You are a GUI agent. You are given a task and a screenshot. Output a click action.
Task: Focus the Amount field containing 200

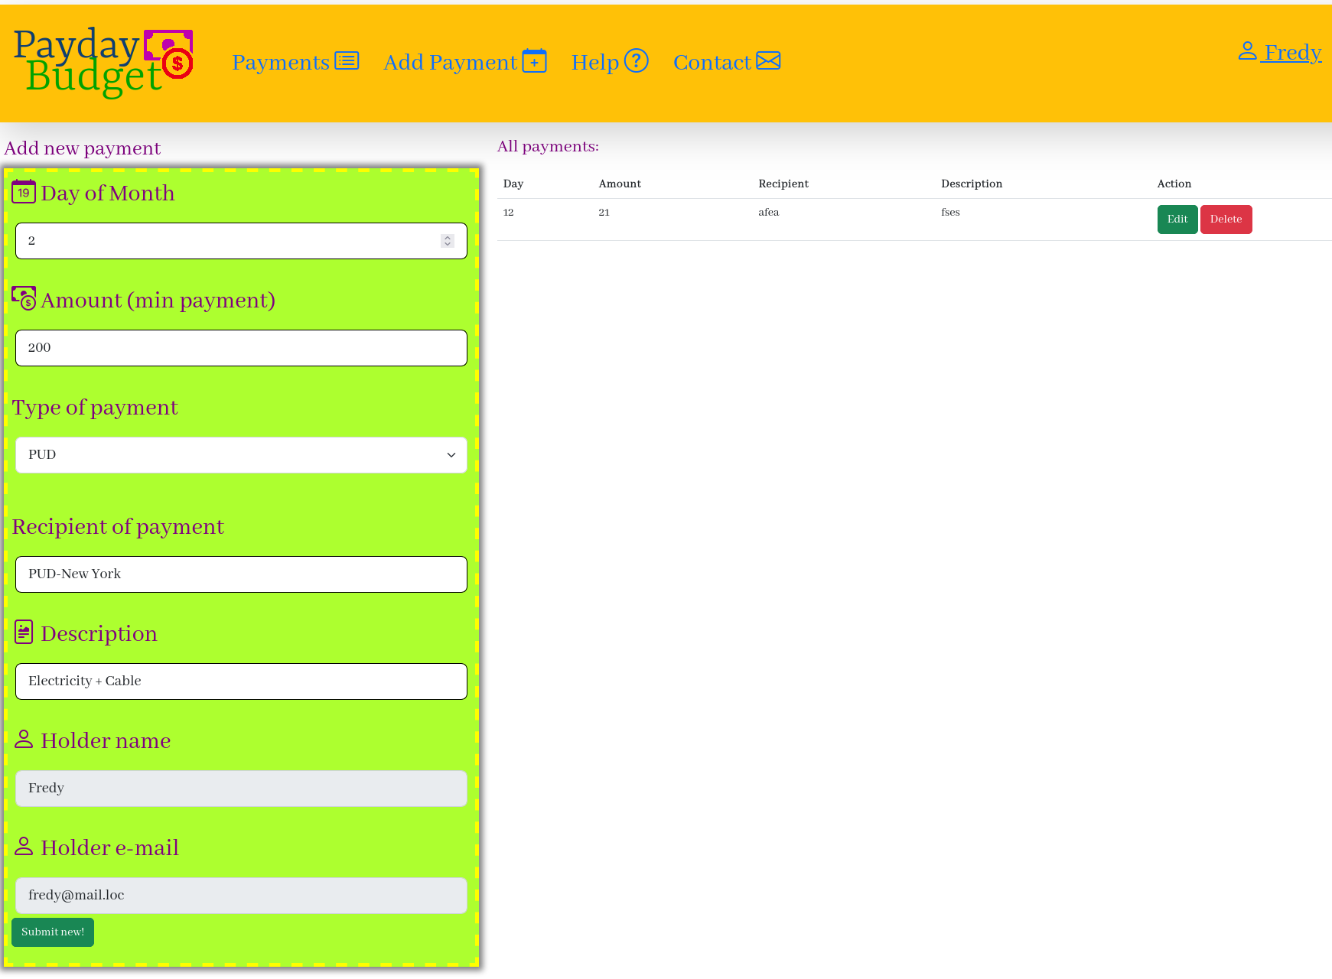241,348
